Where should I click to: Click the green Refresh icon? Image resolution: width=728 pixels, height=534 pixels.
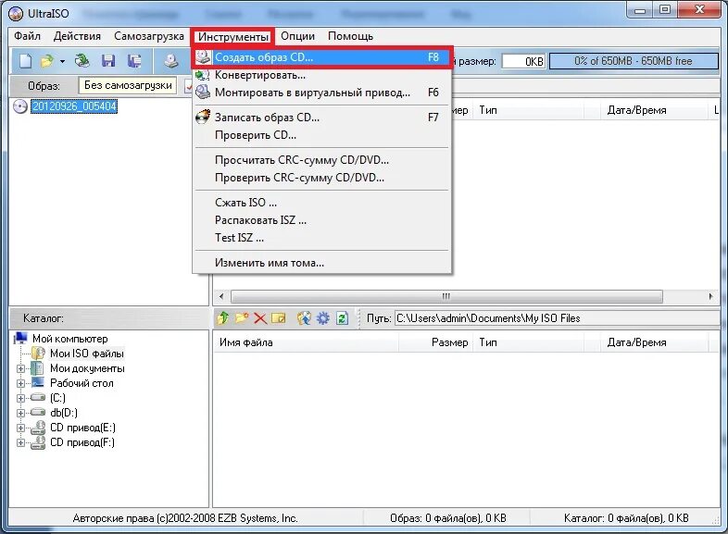coord(342,318)
